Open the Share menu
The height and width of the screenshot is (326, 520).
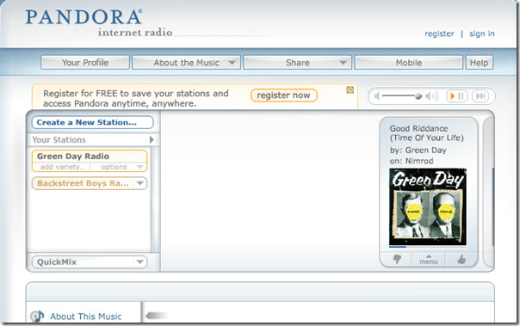pos(298,62)
